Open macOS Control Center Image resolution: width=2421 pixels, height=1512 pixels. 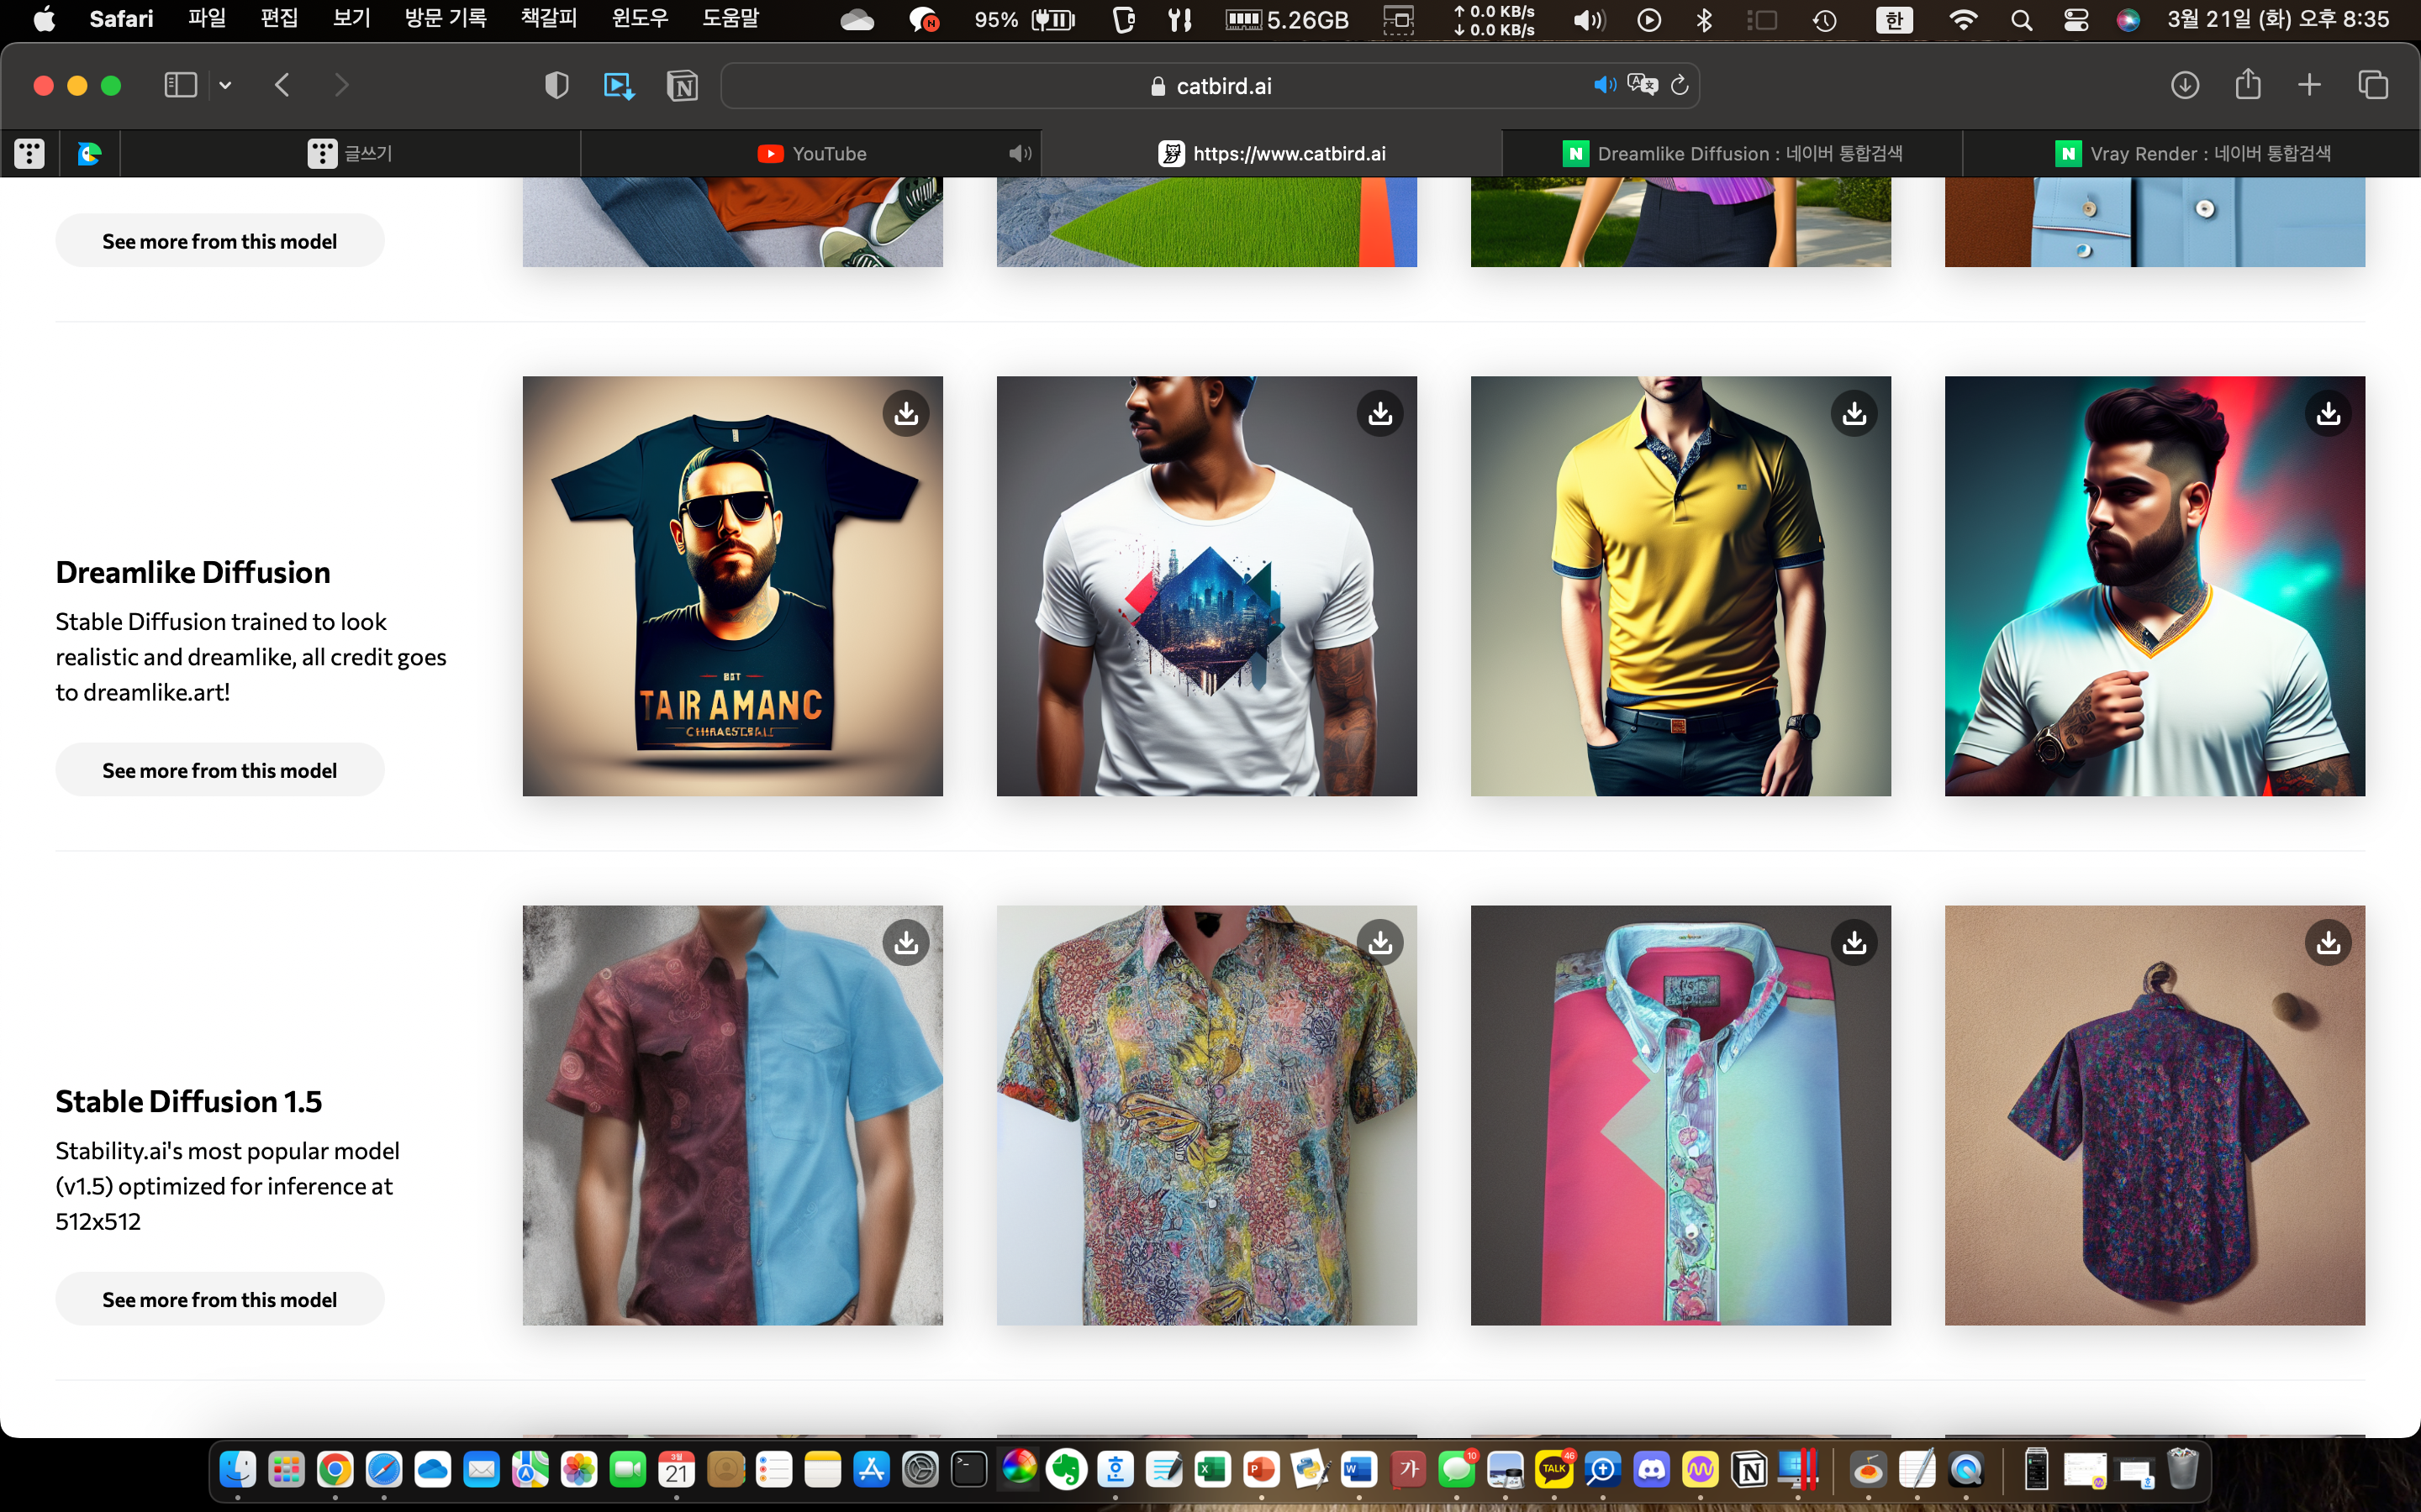coord(2076,20)
